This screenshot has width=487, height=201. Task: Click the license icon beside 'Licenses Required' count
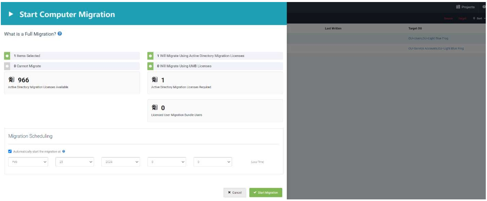click(x=155, y=80)
